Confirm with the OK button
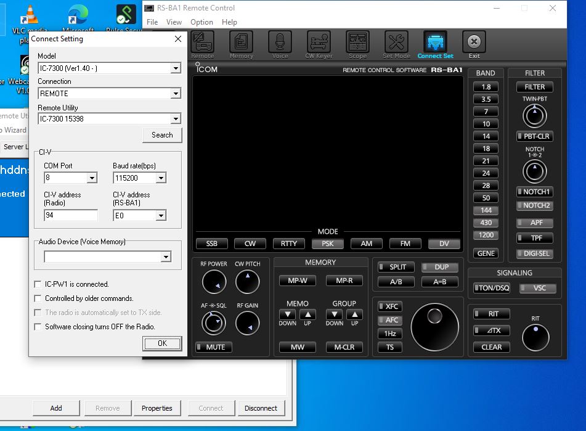 (162, 343)
